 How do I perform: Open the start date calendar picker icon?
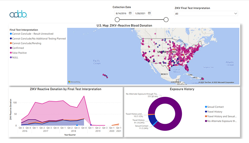pos(130,13)
